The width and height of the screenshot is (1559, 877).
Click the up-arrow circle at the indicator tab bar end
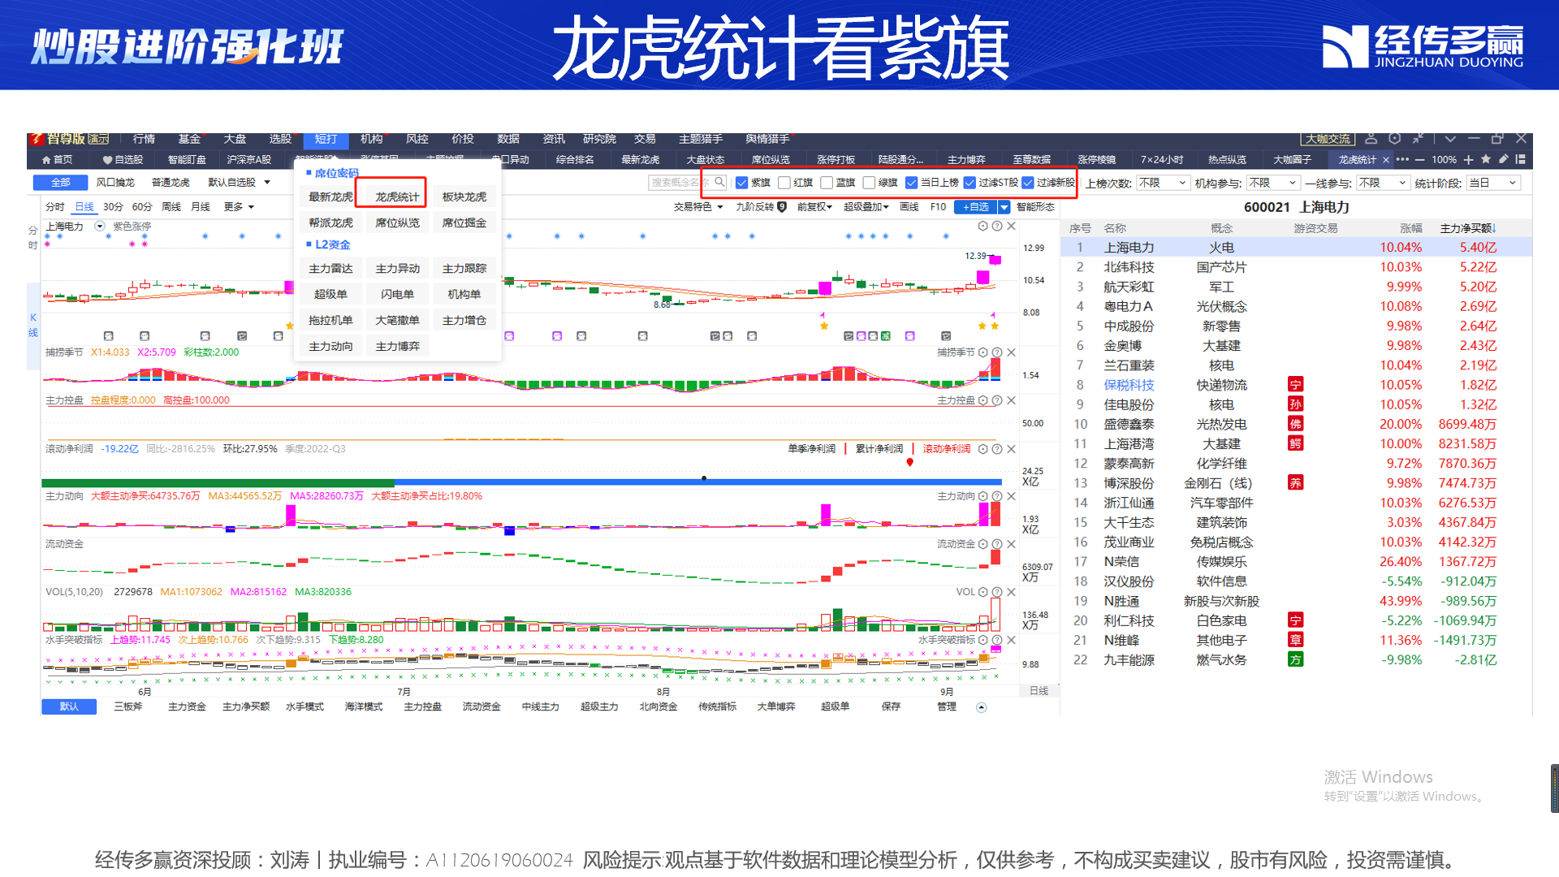(981, 707)
